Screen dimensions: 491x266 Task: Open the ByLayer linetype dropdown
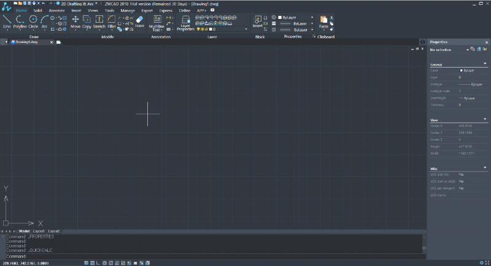pyautogui.click(x=312, y=29)
